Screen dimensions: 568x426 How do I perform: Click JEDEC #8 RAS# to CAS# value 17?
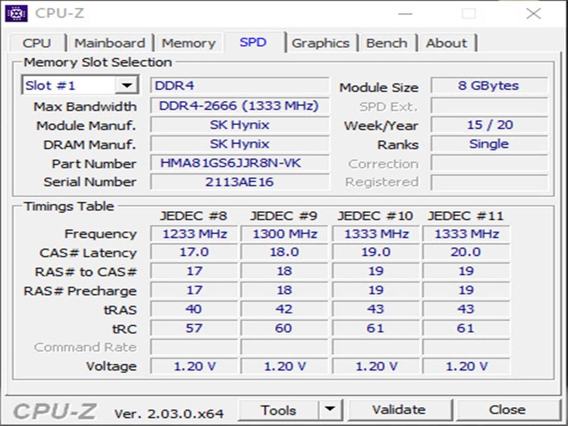tap(194, 271)
